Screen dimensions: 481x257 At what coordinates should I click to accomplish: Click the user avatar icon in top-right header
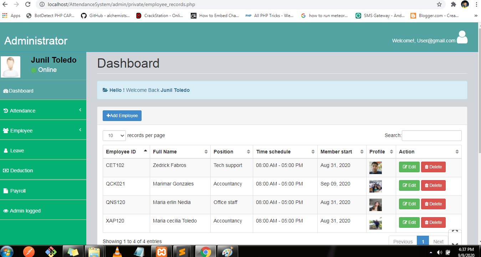pyautogui.click(x=462, y=37)
